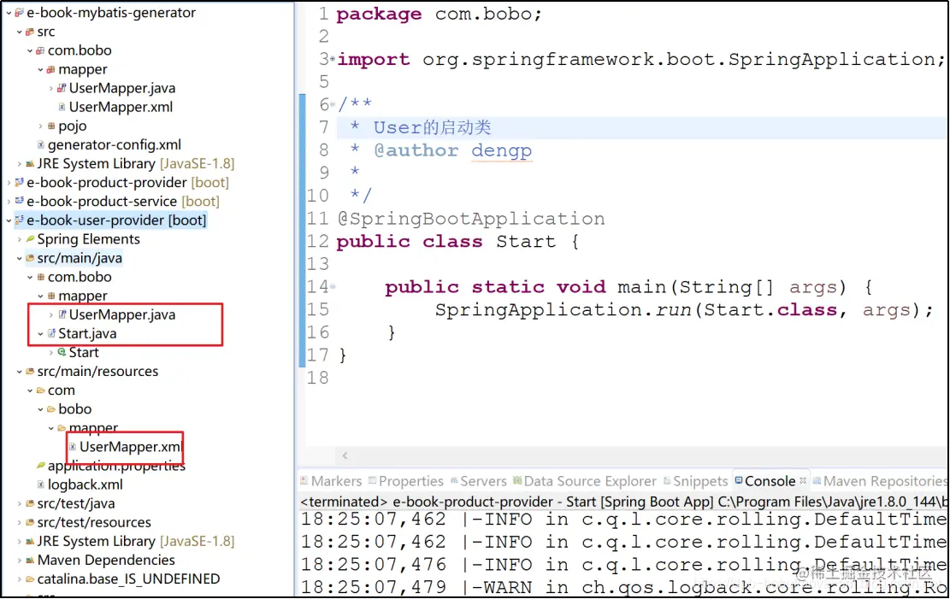Collapse e-book-user-provider project
The image size is (950, 599).
9,220
